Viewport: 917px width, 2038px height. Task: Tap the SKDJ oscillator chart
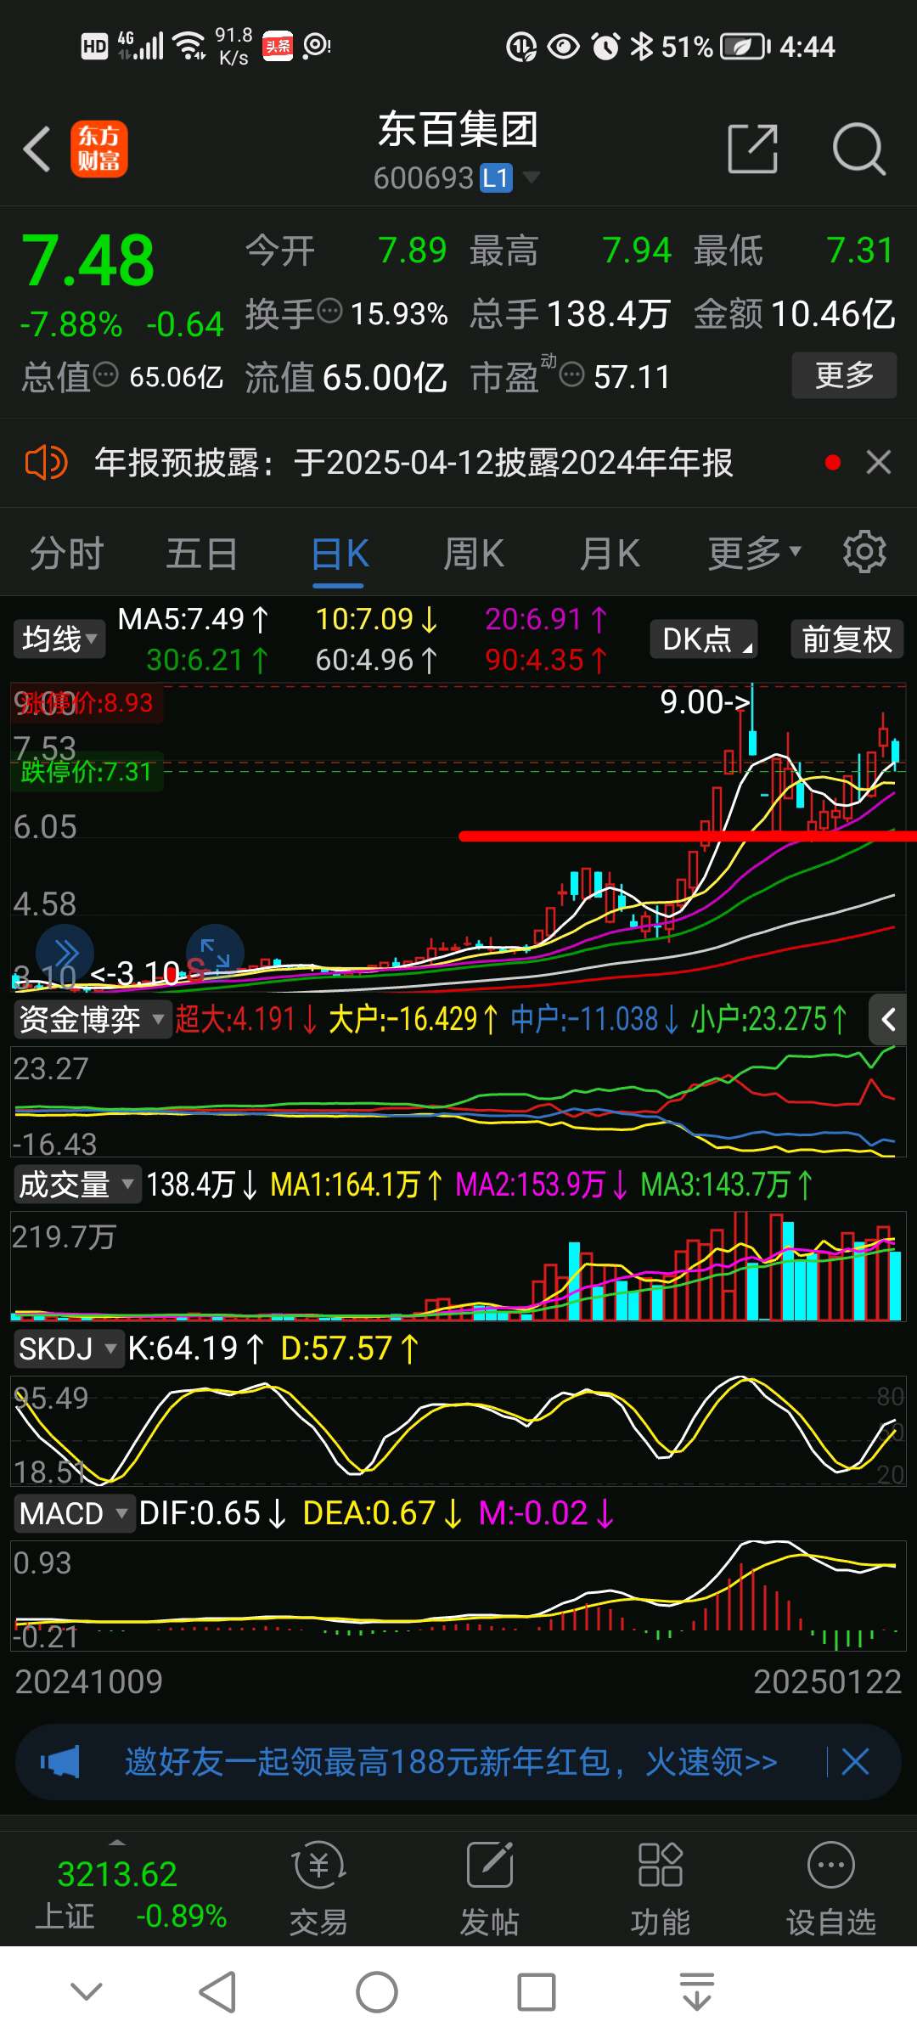click(x=458, y=1431)
